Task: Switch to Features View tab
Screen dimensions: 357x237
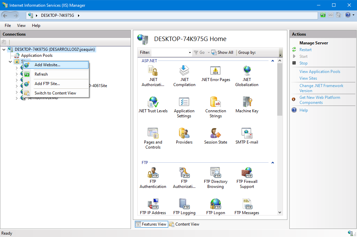Action: tap(151, 224)
